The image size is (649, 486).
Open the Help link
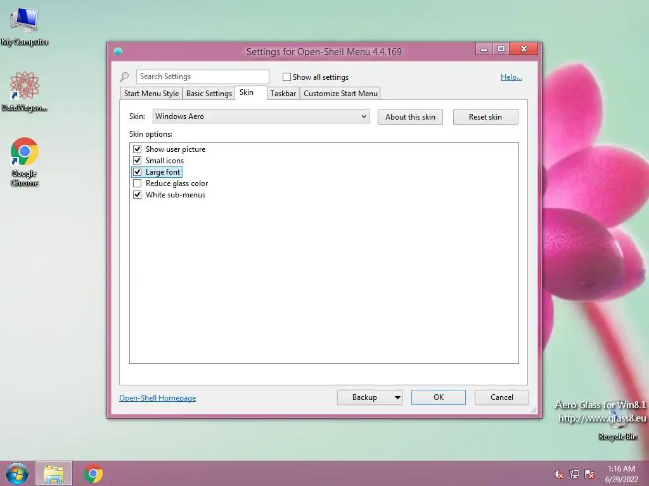click(511, 77)
